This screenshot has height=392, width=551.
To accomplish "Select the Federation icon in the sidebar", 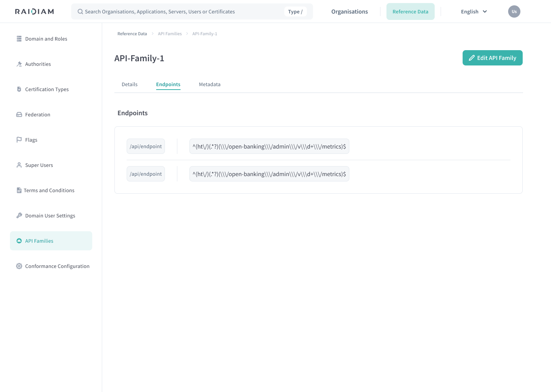I will pyautogui.click(x=19, y=114).
